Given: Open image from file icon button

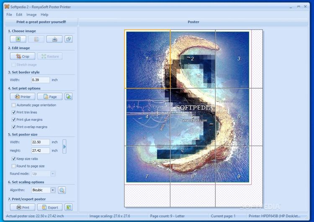Looking at the screenshot, I should (18, 39).
